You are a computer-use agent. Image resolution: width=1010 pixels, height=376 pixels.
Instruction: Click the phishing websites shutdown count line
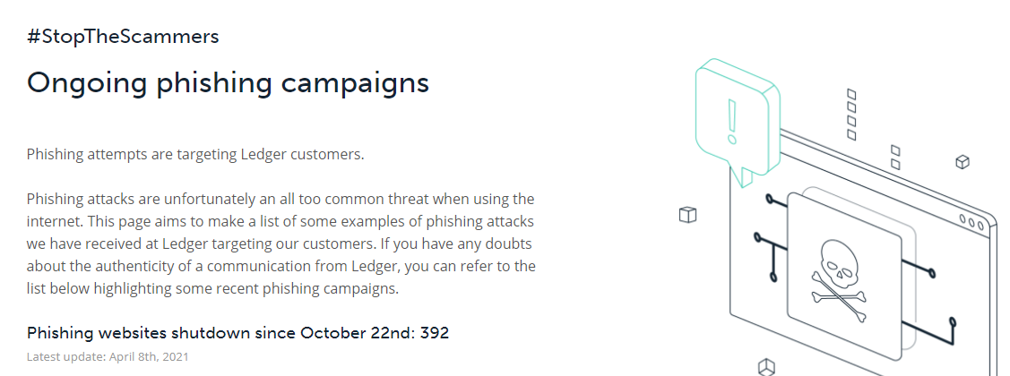237,333
